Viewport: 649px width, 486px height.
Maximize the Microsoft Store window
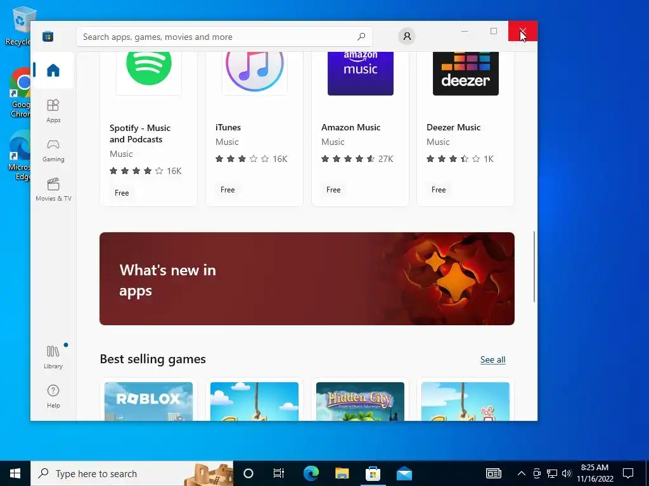493,31
